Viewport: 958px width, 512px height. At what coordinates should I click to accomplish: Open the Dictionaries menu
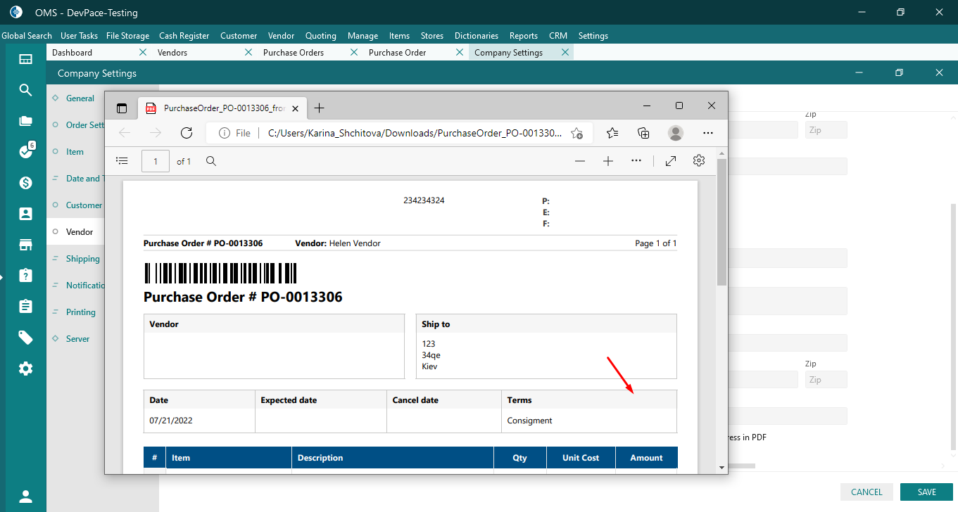476,36
